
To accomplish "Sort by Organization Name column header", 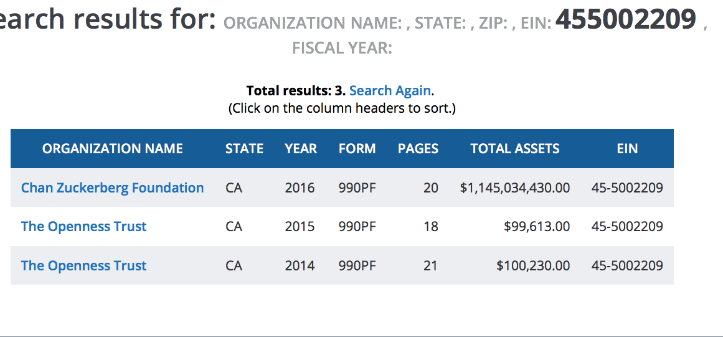I will tap(112, 148).
